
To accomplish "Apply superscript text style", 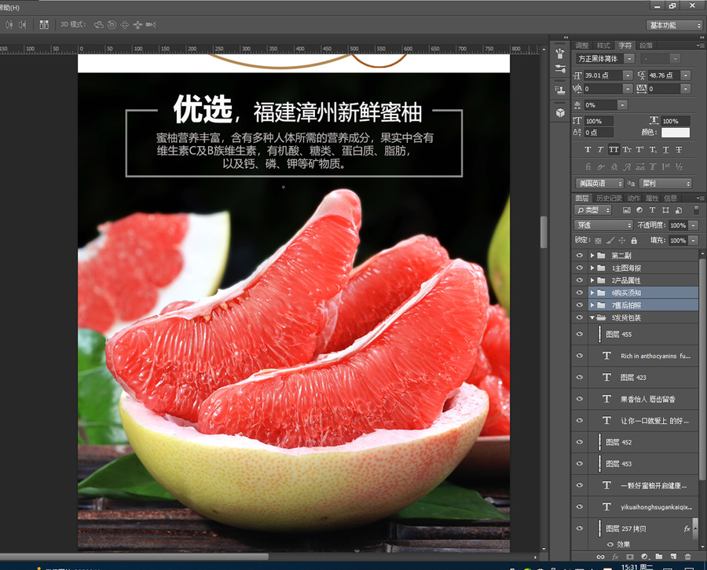I will (639, 150).
